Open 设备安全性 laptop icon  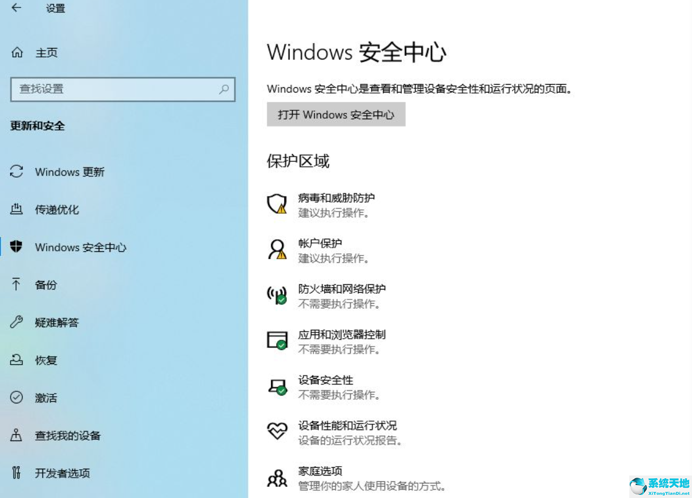coord(276,387)
